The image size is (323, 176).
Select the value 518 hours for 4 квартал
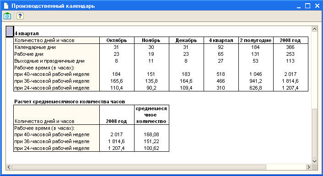[x=221, y=74]
